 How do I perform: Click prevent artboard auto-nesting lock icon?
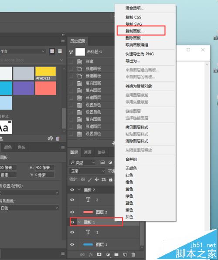coord(104,179)
